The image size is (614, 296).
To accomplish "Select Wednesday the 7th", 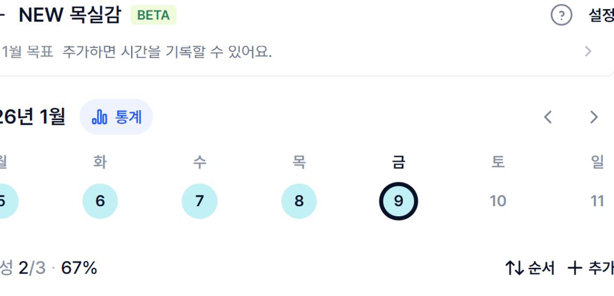I will [x=199, y=201].
